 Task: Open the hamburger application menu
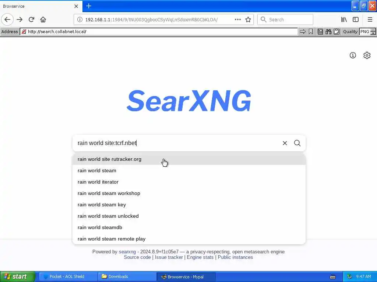click(x=370, y=19)
